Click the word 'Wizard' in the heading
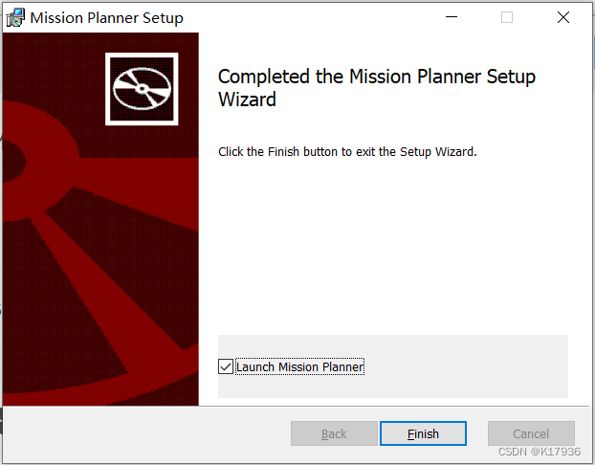This screenshot has width=595, height=465. click(x=247, y=99)
